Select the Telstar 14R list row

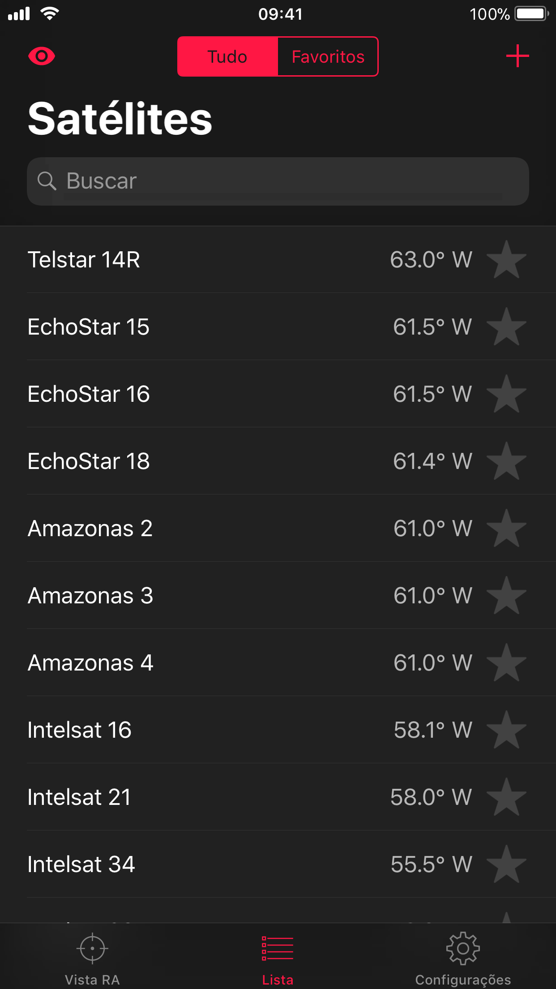[179, 260]
